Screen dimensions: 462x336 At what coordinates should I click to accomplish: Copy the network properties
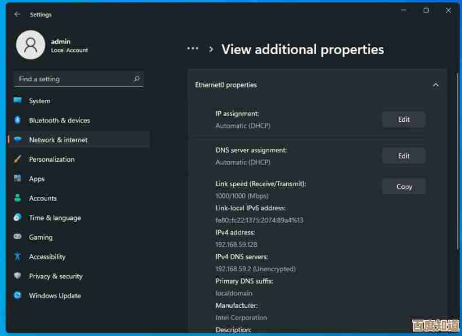tap(403, 187)
